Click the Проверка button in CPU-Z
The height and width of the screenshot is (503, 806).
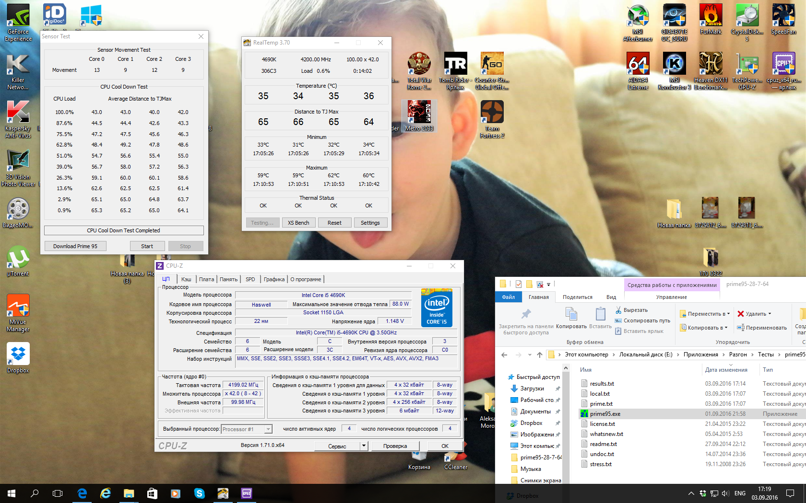pyautogui.click(x=395, y=446)
